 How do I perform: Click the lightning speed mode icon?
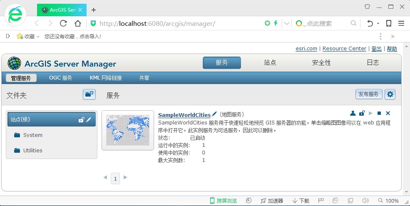coord(276,23)
